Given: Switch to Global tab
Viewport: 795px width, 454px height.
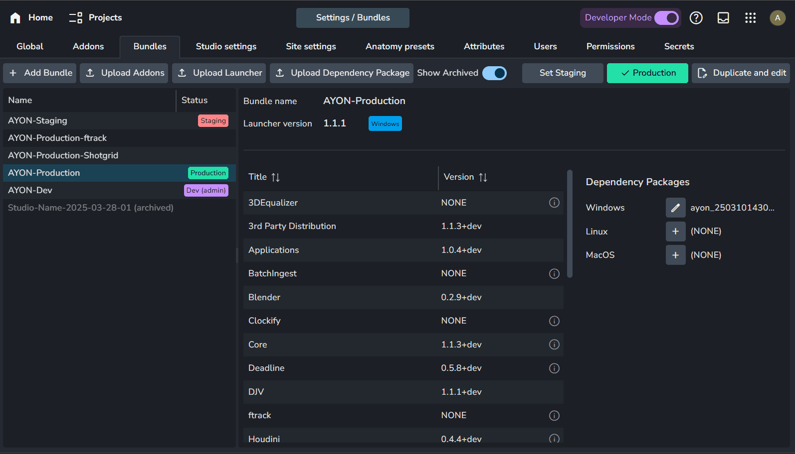Looking at the screenshot, I should click(x=30, y=46).
